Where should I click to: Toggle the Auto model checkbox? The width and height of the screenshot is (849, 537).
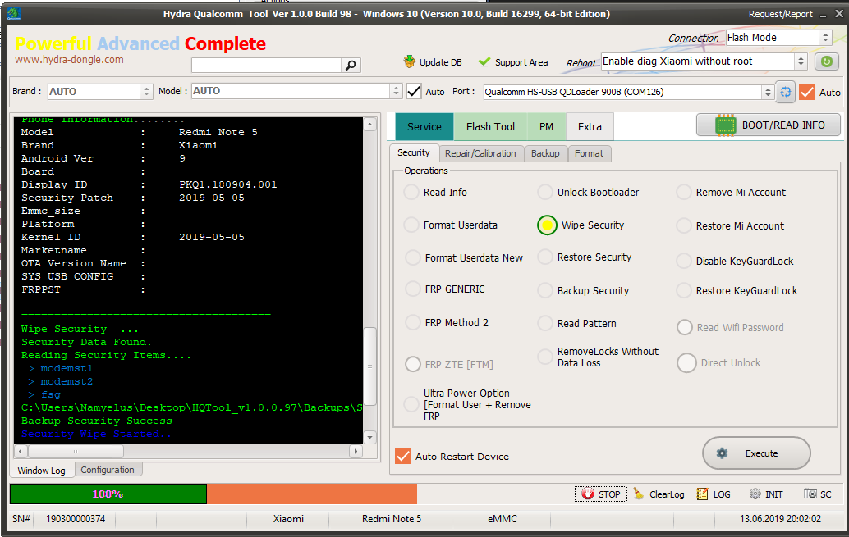414,91
